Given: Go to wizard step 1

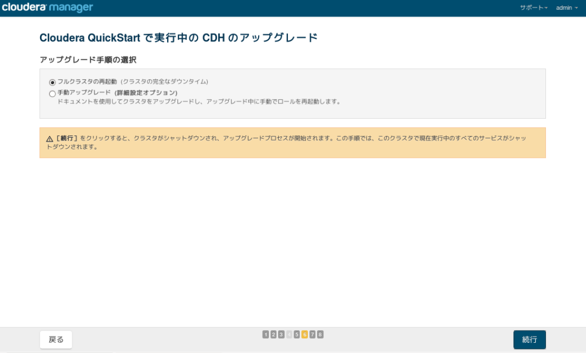Looking at the screenshot, I should (266, 334).
